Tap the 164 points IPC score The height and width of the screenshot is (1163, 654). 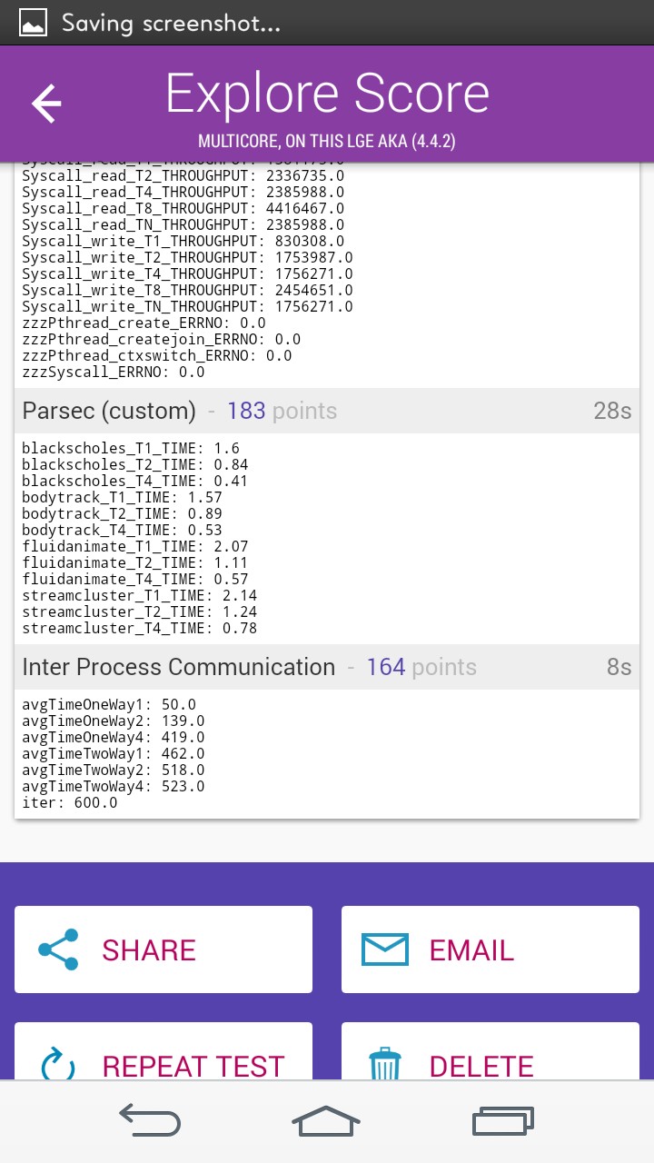pyautogui.click(x=421, y=667)
